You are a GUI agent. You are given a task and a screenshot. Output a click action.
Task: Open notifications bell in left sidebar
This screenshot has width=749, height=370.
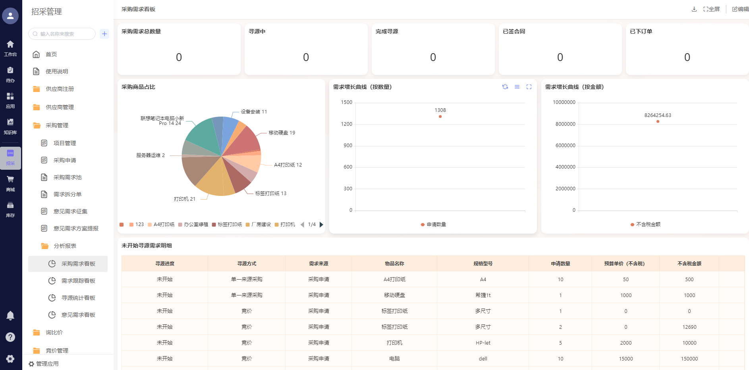(x=10, y=316)
